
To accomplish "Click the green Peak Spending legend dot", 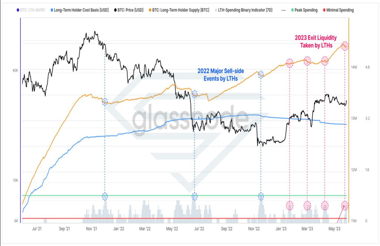I will pos(292,10).
